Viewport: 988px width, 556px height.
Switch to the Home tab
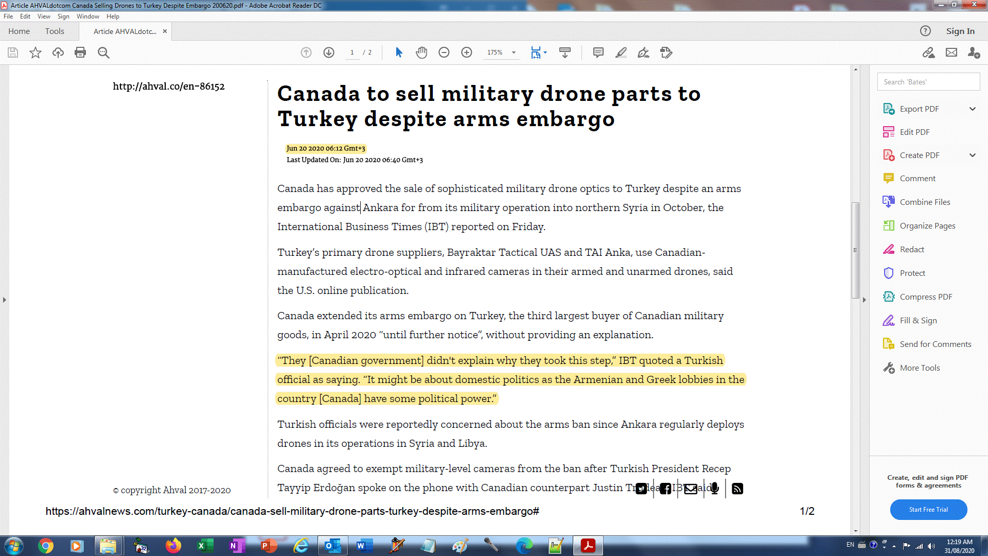click(19, 31)
